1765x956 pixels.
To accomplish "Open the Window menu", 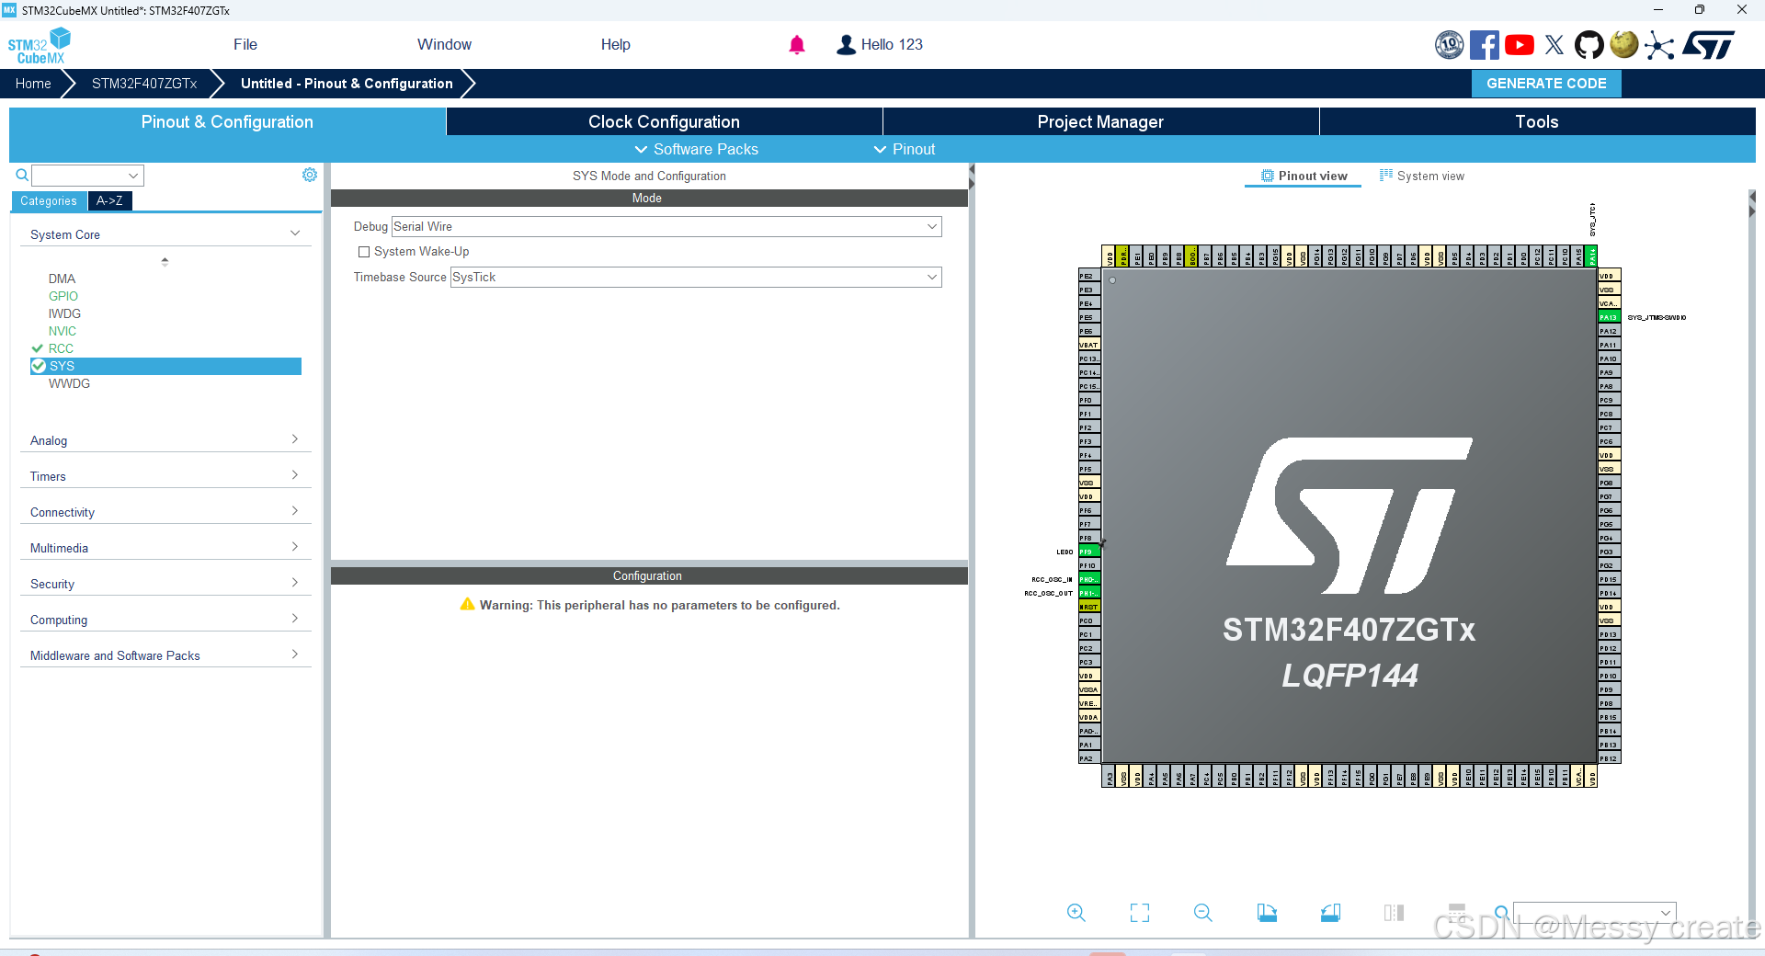I will tap(444, 44).
